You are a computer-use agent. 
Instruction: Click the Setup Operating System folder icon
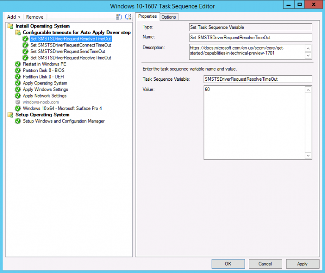point(11,115)
